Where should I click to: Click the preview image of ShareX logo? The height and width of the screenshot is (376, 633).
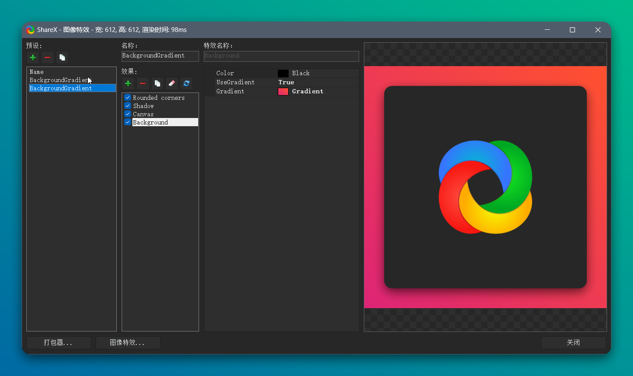click(x=485, y=187)
